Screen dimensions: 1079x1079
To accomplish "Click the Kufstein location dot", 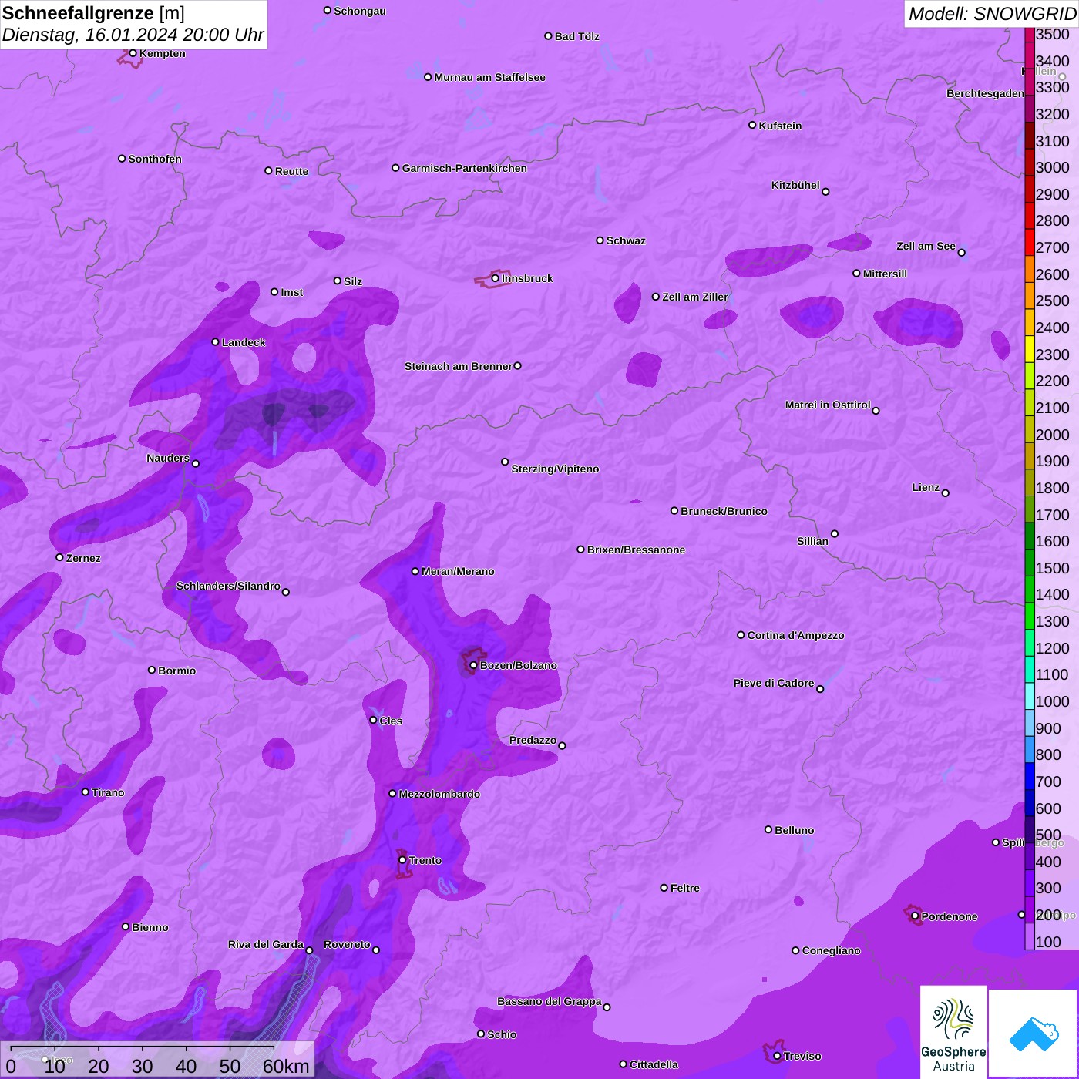I will pyautogui.click(x=752, y=125).
